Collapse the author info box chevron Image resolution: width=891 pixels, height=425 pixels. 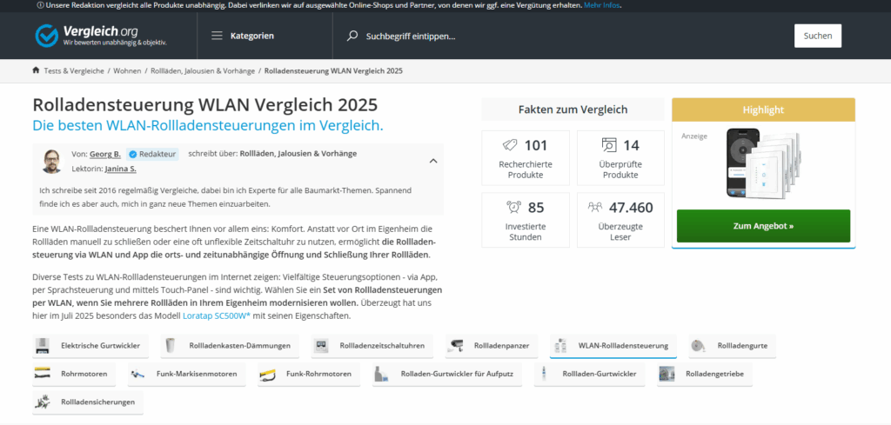point(433,161)
